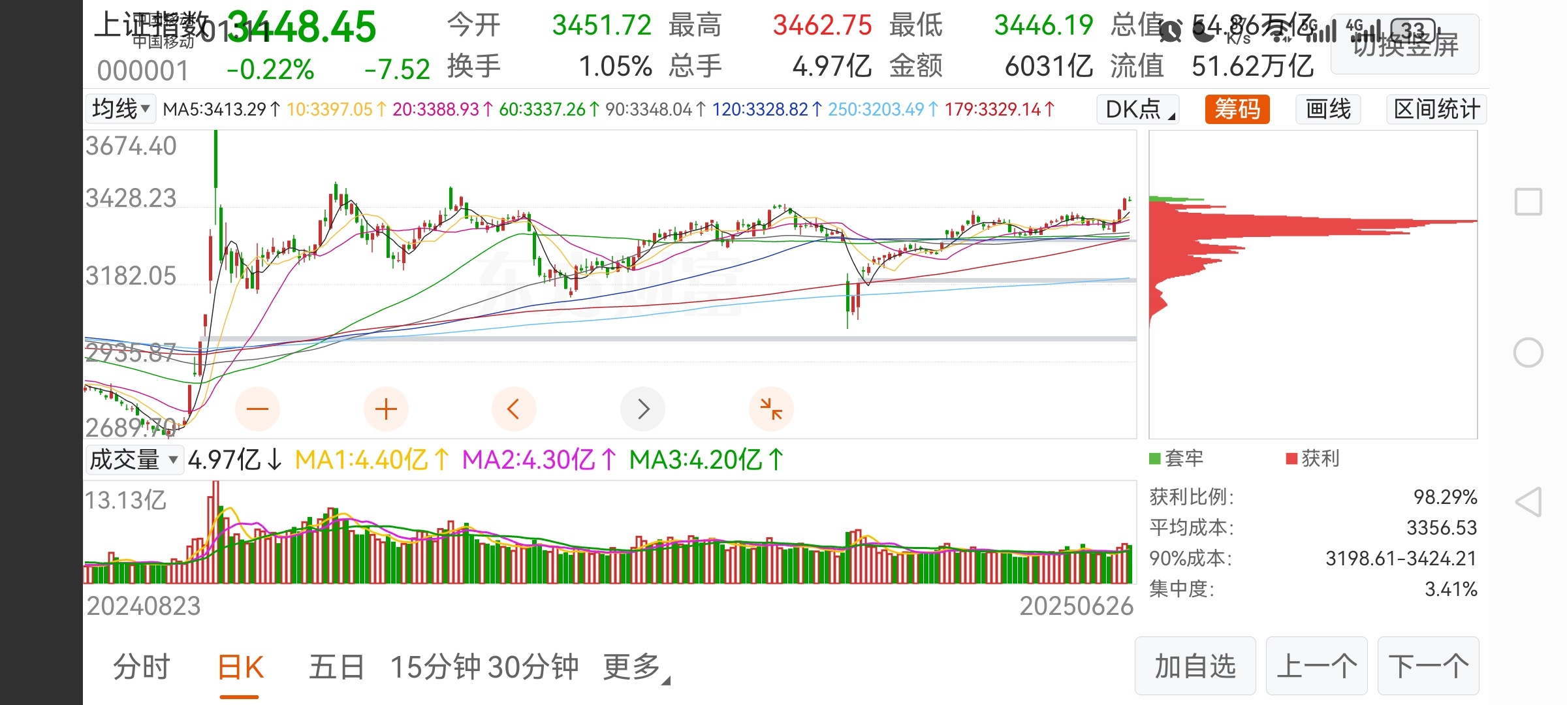Viewport: 1567px width, 705px height.
Task: Click MA5:3413.29 moving average value
Action: tap(222, 109)
